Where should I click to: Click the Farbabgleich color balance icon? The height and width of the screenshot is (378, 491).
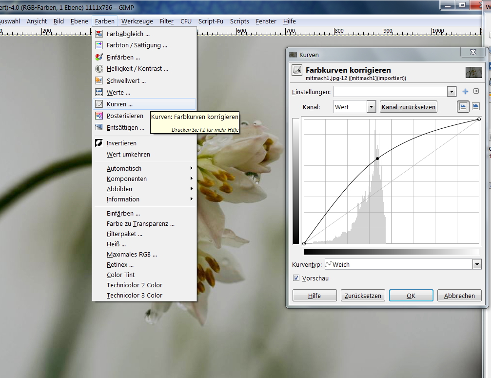pyautogui.click(x=99, y=34)
